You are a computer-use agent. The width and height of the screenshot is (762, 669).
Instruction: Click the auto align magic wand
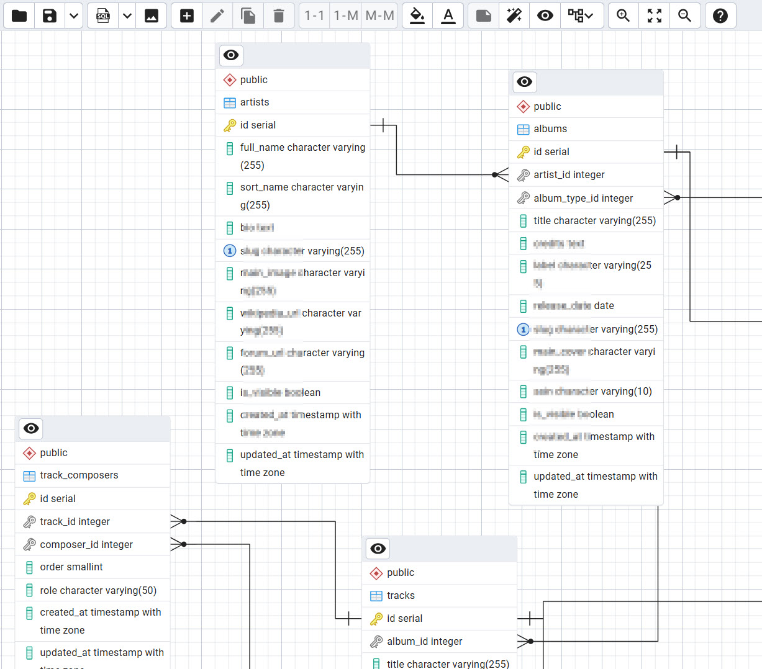[x=514, y=16]
